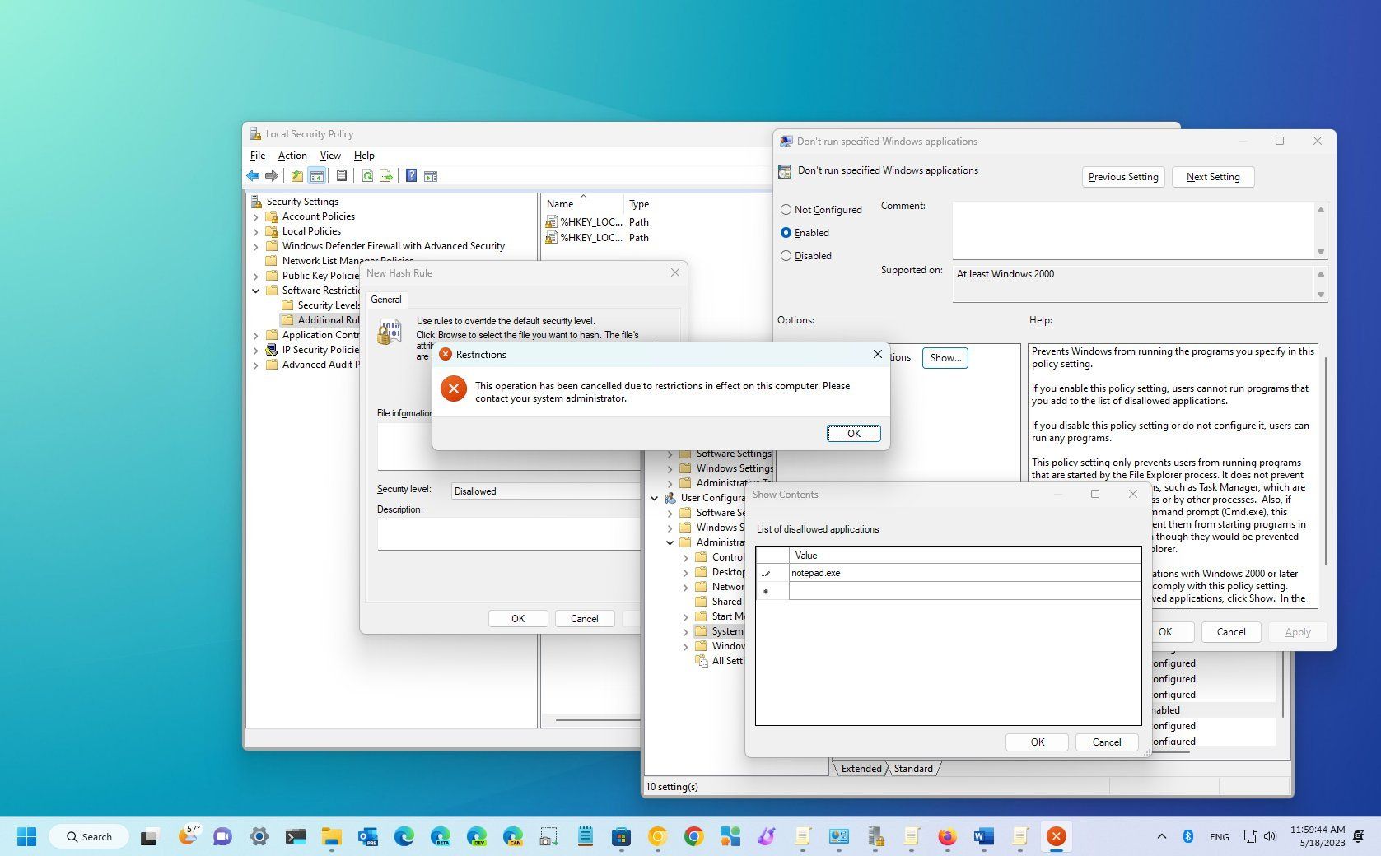This screenshot has height=856, width=1381.
Task: Open the Action menu
Action: tap(292, 155)
